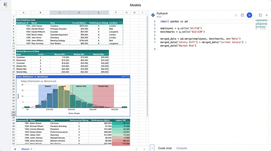Click the Models file title

[135, 5]
